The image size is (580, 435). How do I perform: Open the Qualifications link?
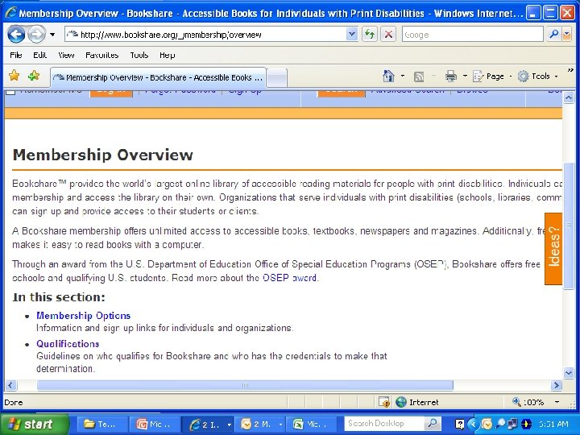(x=68, y=344)
